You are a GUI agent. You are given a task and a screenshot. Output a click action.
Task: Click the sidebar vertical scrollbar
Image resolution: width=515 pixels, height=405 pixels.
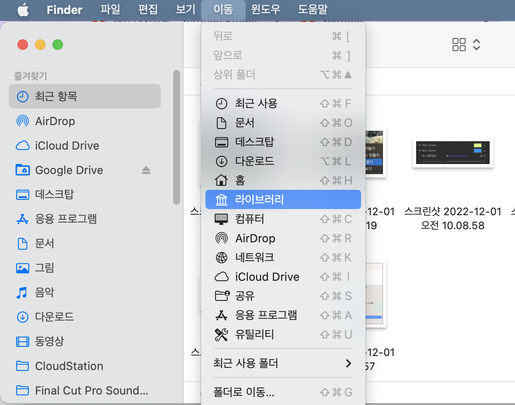coord(177,137)
